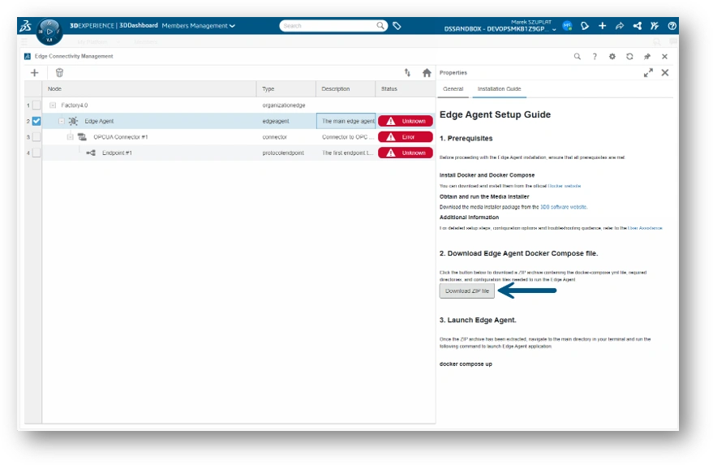Open the Members Management dropdown
This screenshot has width=713, height=465.
click(198, 26)
